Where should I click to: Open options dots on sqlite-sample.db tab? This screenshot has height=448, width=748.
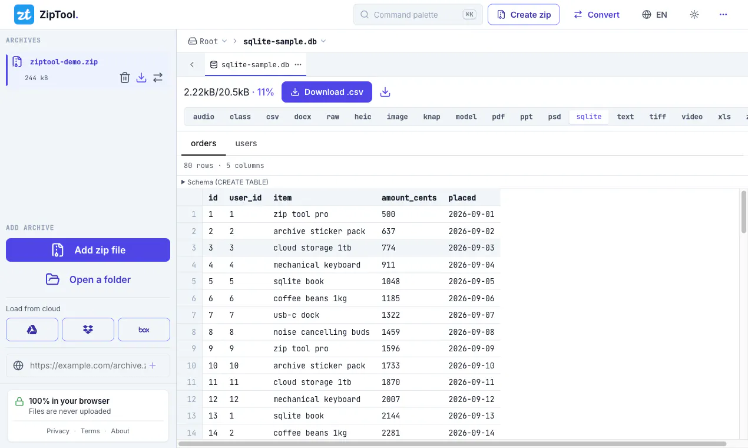pyautogui.click(x=298, y=65)
